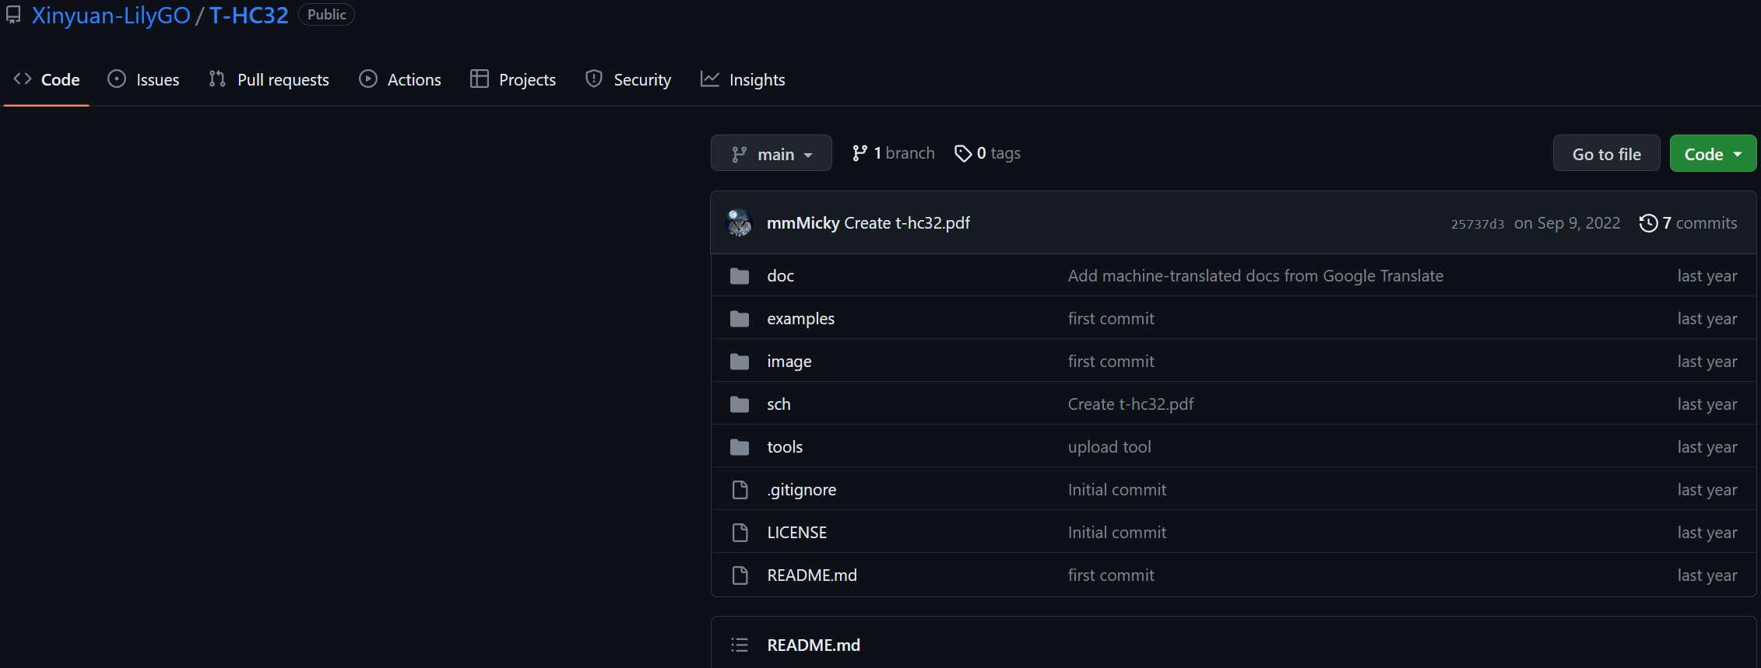1761x668 pixels.
Task: Click the branch icon beside 1 branch
Action: (859, 153)
